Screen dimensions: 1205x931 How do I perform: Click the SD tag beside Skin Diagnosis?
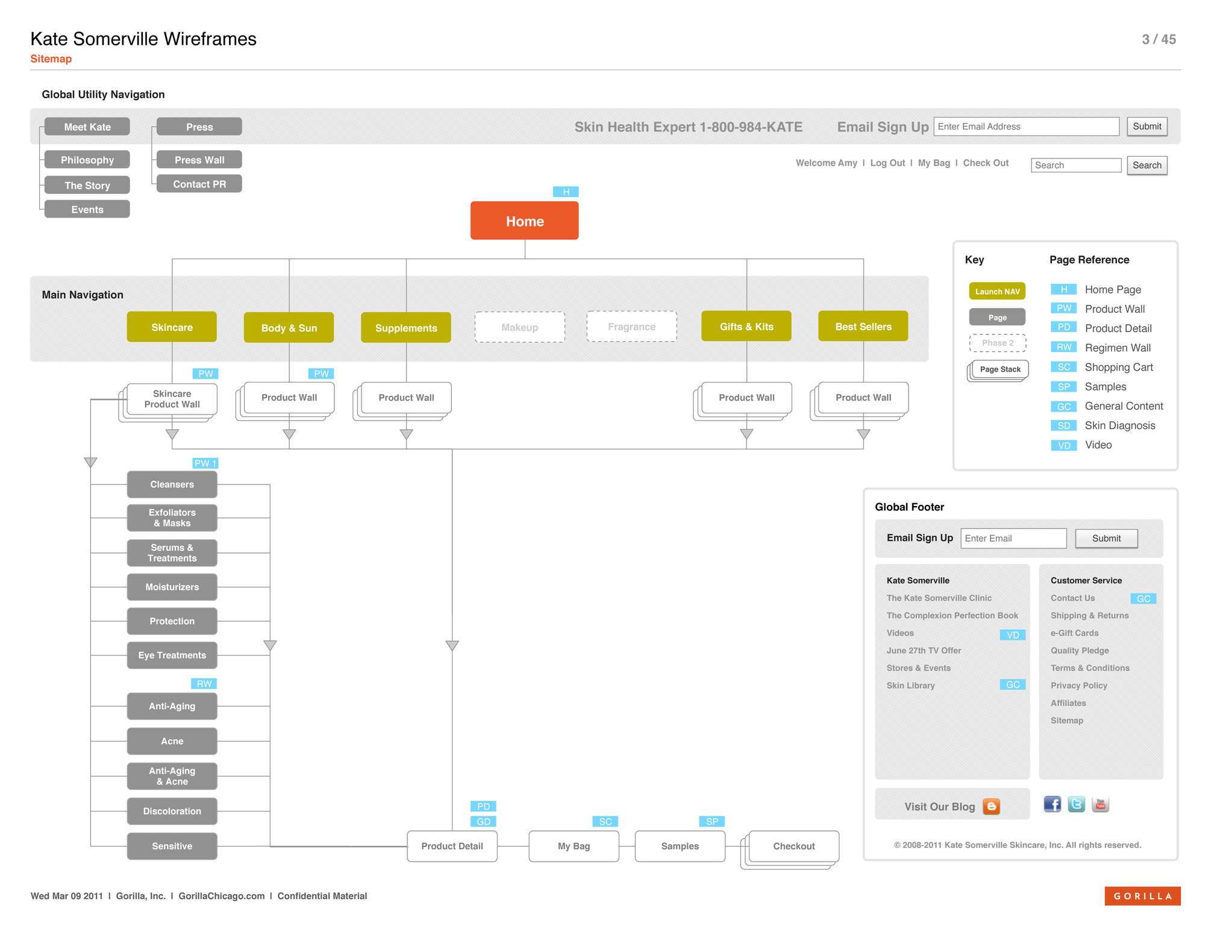[1063, 425]
